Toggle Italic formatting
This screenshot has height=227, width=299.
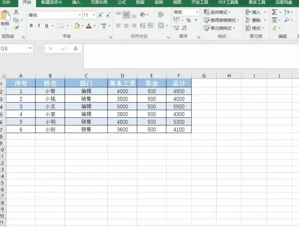tap(39, 25)
